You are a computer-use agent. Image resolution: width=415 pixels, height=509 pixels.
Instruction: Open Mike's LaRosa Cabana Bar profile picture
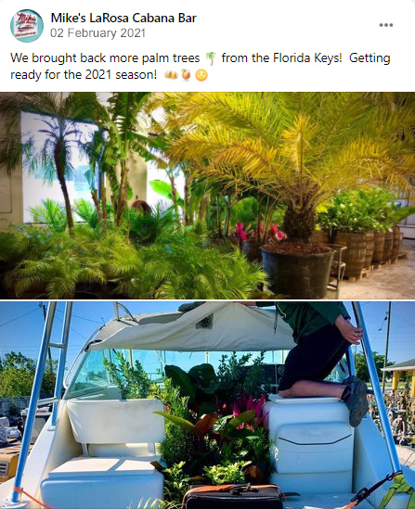[27, 26]
